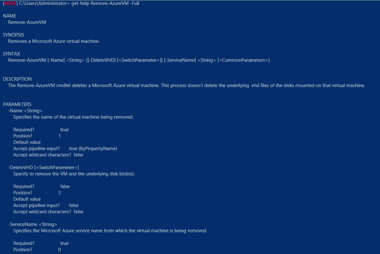Click the DESCRIPTION section heading
This screenshot has height=254, width=380.
(17, 79)
